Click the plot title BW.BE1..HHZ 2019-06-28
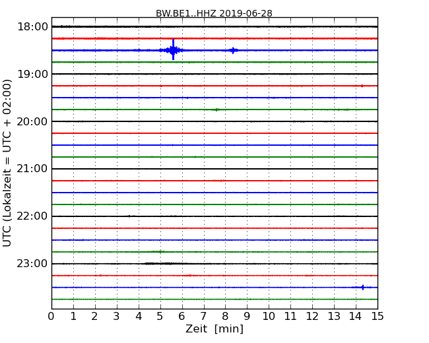 pos(214,13)
